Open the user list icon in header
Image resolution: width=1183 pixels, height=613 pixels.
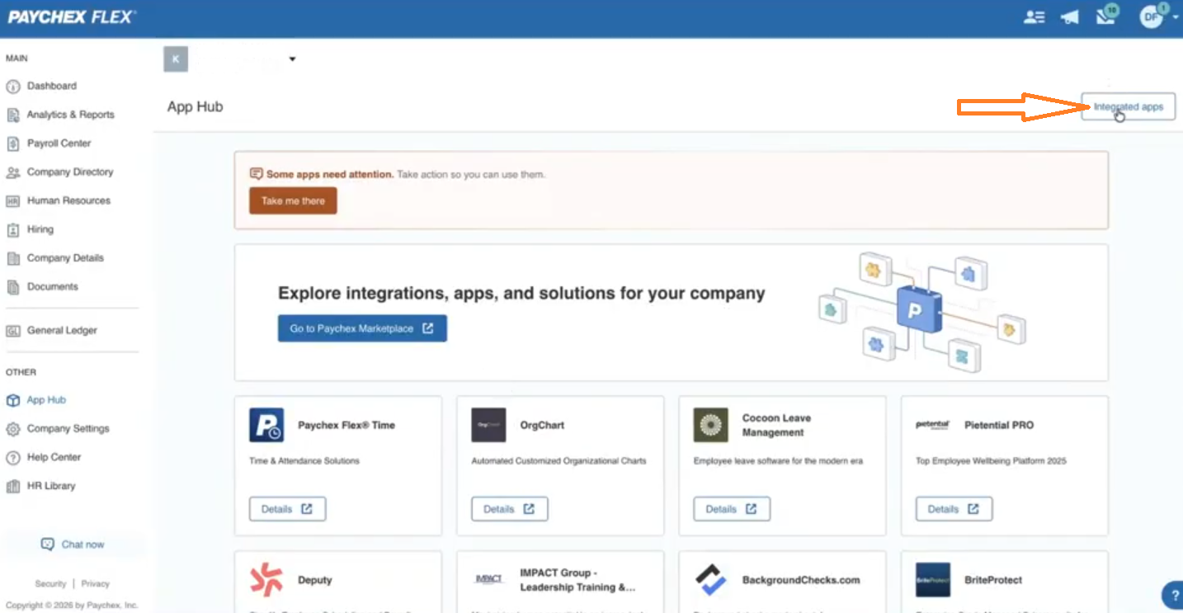pyautogui.click(x=1034, y=17)
